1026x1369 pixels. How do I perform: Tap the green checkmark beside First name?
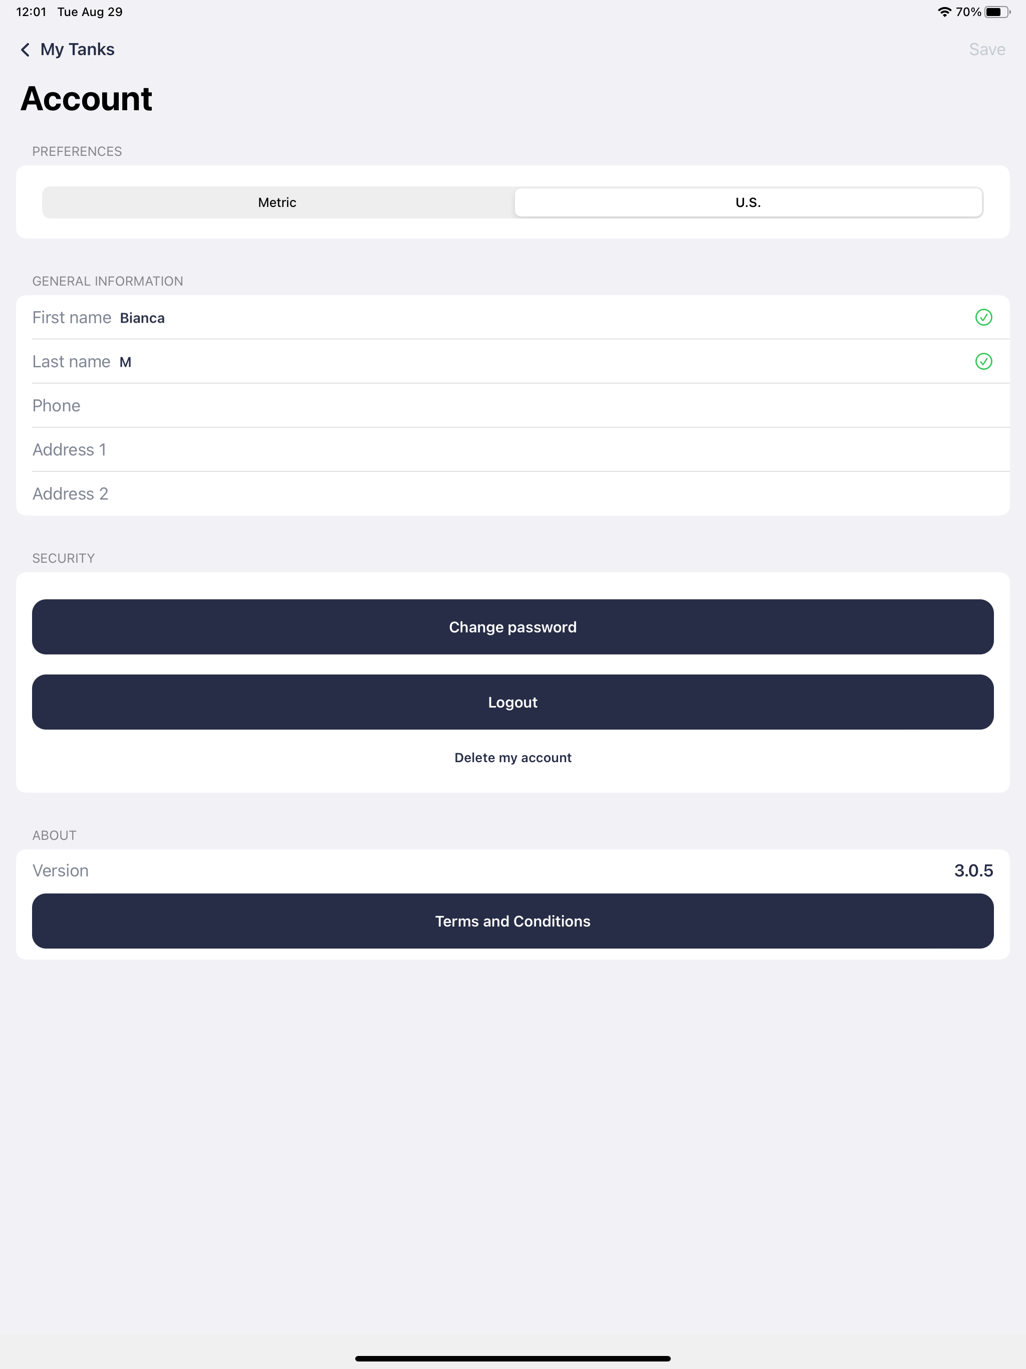coord(984,318)
